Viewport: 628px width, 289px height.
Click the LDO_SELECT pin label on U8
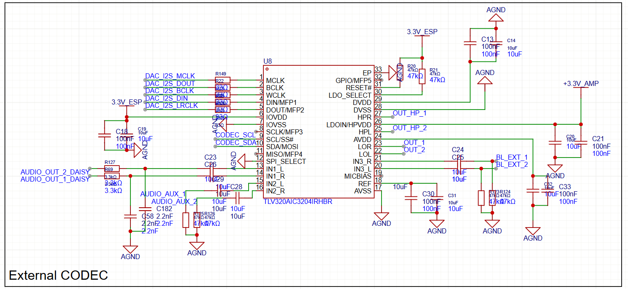pyautogui.click(x=350, y=96)
